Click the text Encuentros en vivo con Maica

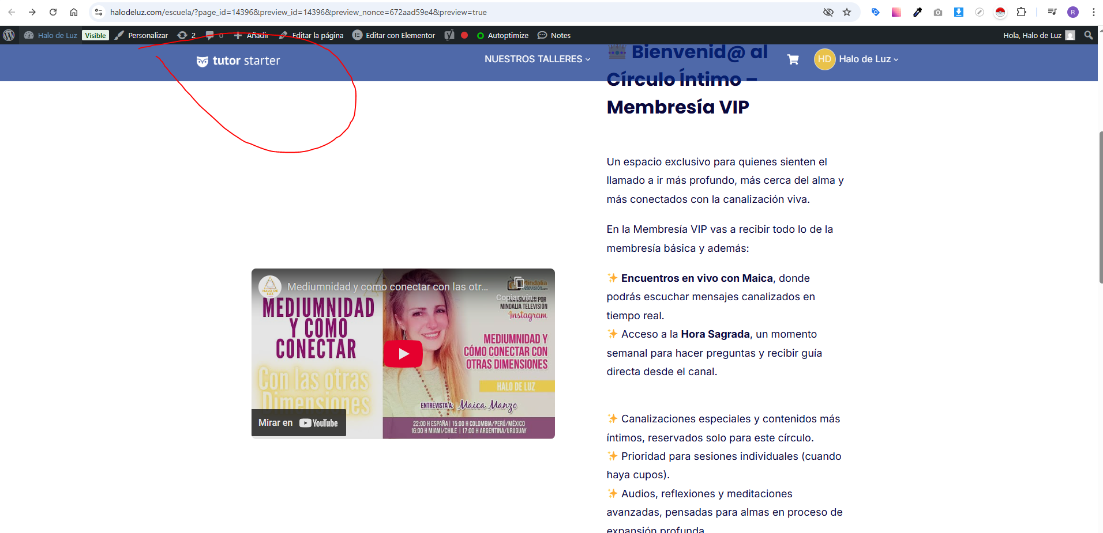(x=697, y=278)
